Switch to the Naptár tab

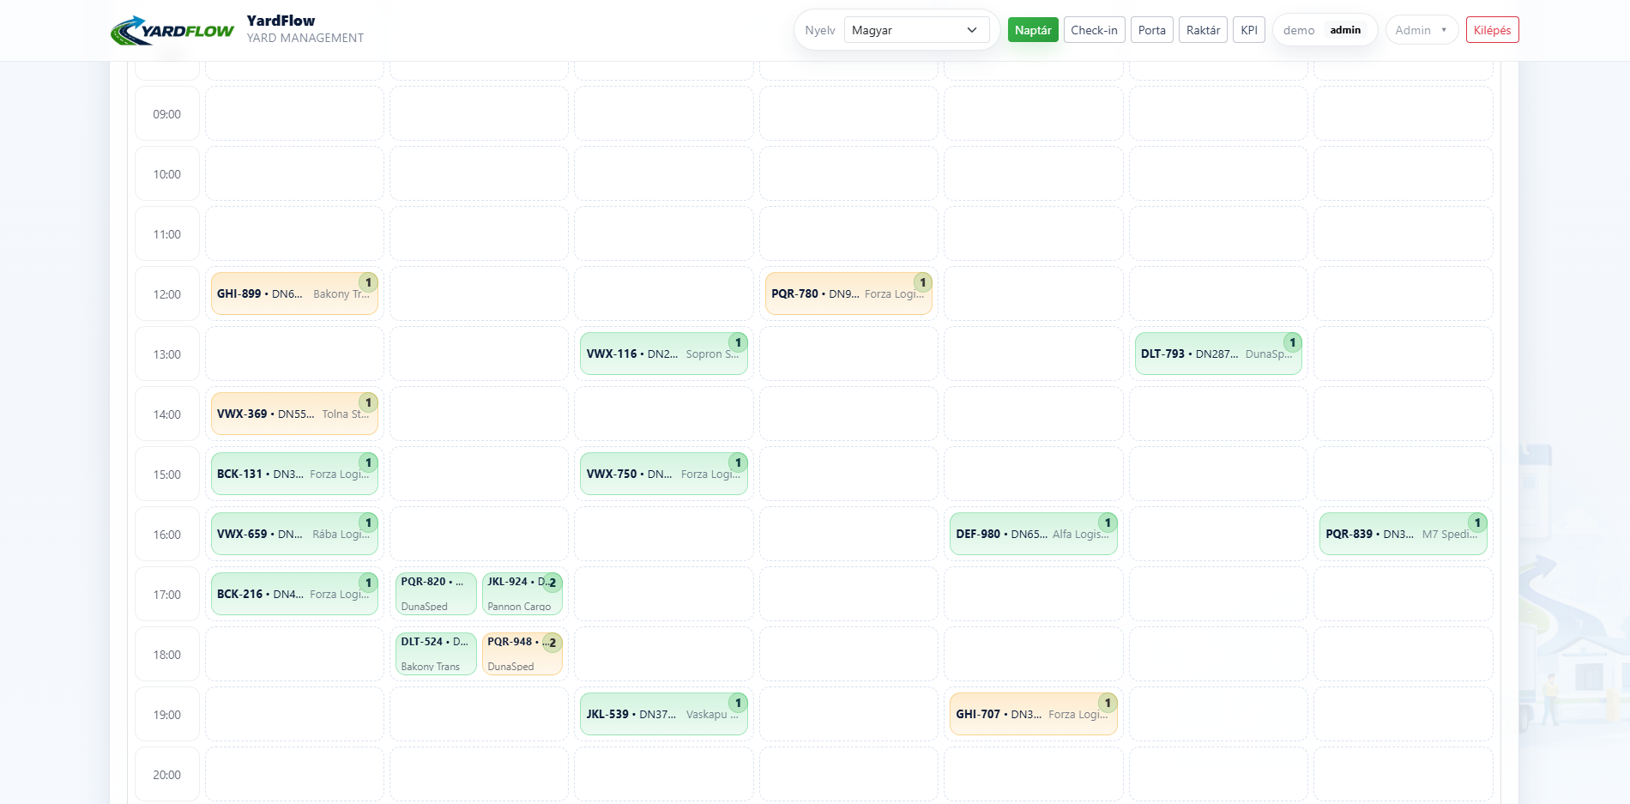click(1032, 30)
